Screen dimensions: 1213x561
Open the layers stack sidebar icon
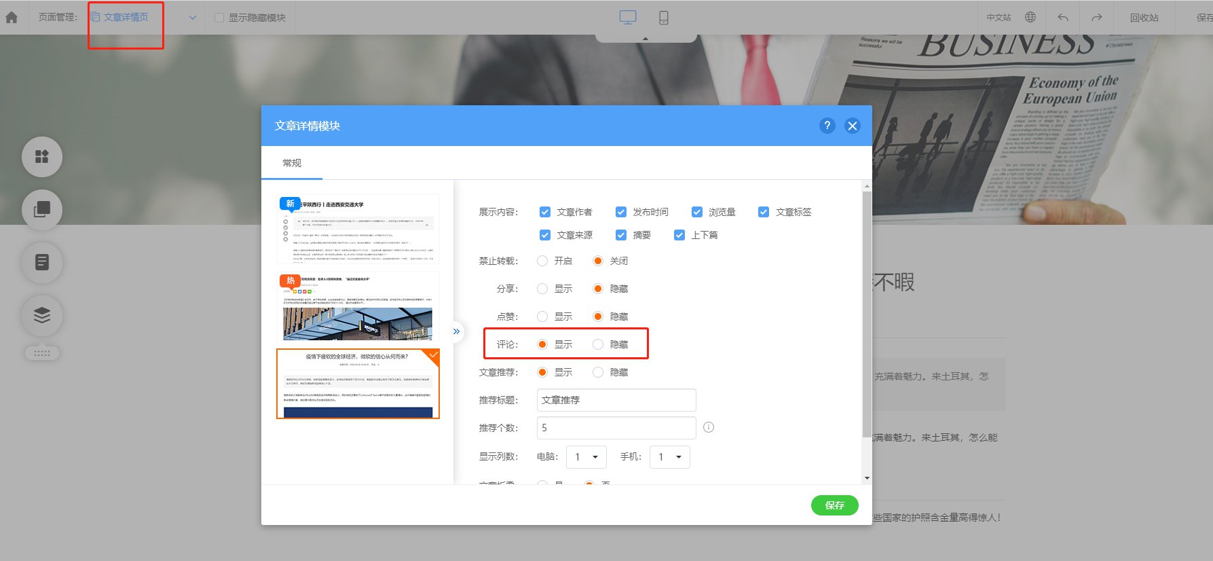pos(42,315)
